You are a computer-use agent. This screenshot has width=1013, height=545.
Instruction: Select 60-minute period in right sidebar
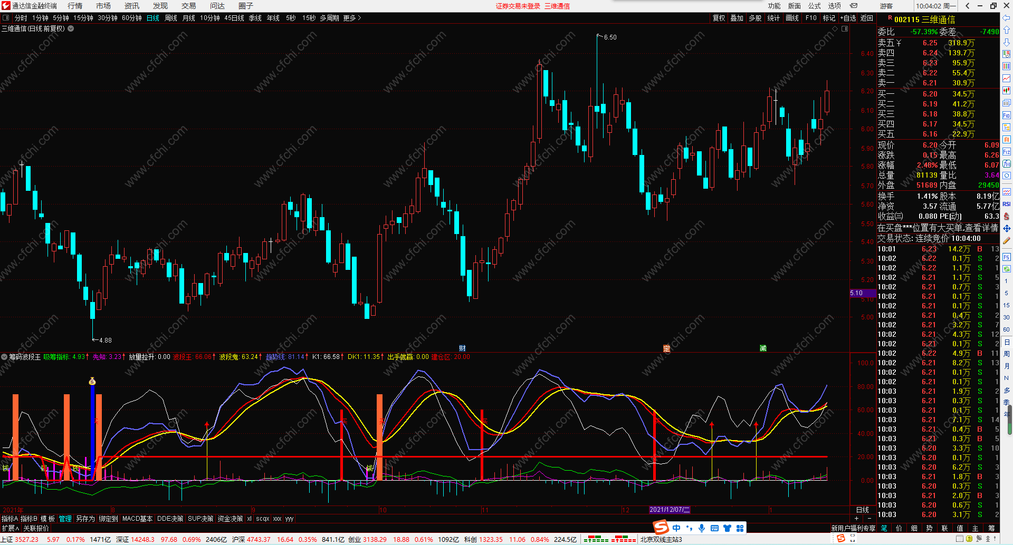click(x=1006, y=329)
